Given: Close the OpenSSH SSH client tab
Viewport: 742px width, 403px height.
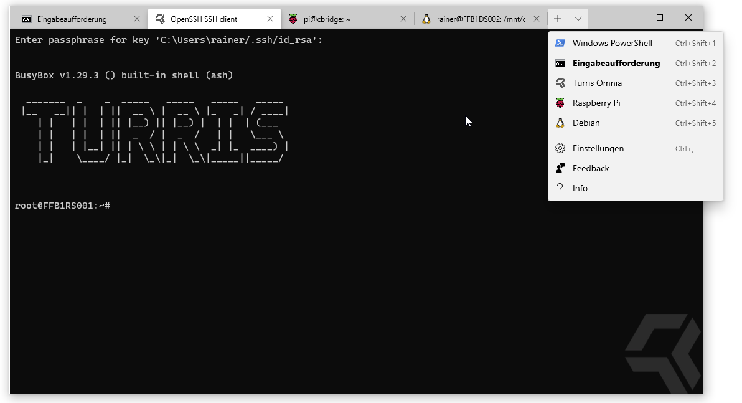Looking at the screenshot, I should pyautogui.click(x=270, y=19).
